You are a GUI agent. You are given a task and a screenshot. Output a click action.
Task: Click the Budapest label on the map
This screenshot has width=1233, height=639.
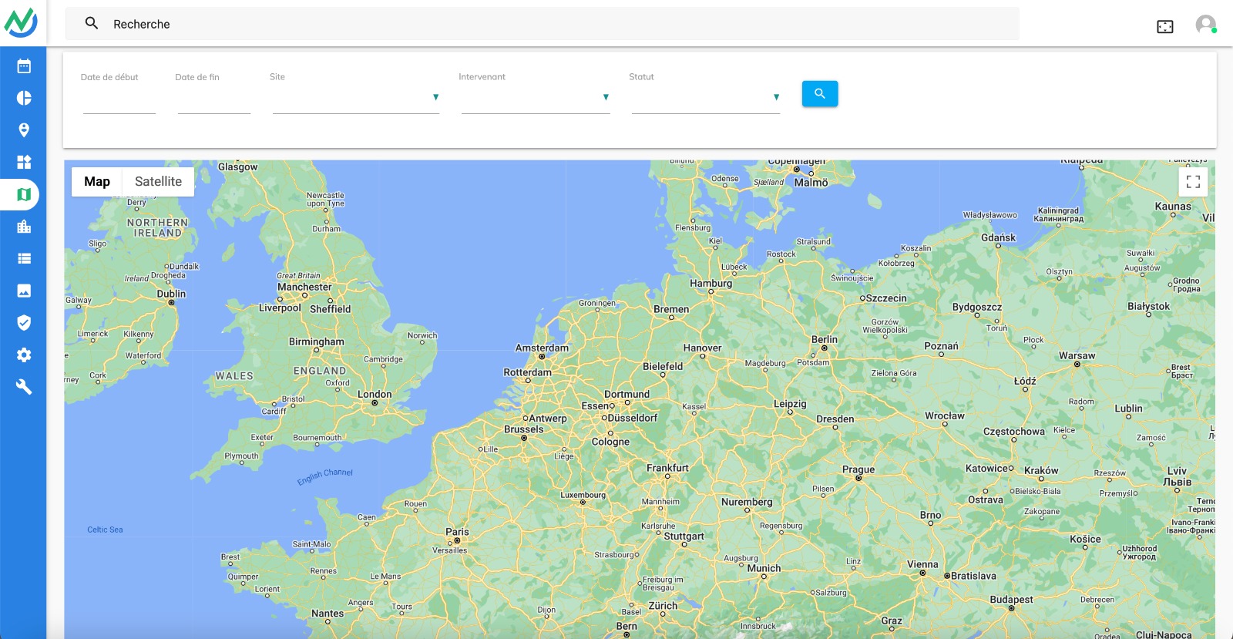click(x=1011, y=599)
